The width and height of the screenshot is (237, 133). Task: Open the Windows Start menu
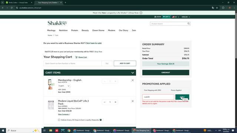pyautogui.click(x=3, y=130)
